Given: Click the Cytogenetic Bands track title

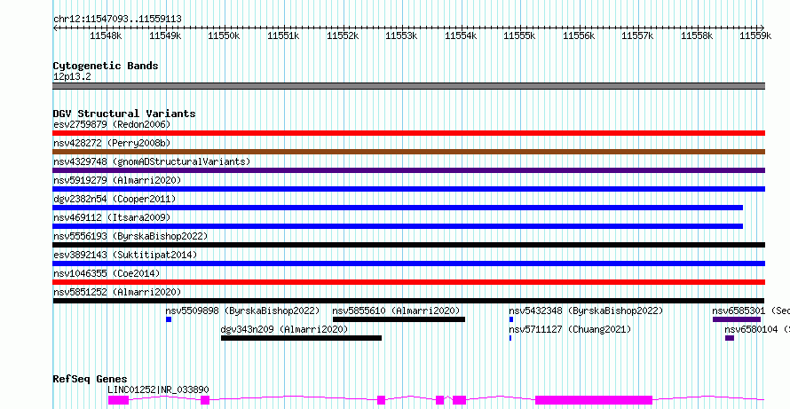Looking at the screenshot, I should 106,66.
